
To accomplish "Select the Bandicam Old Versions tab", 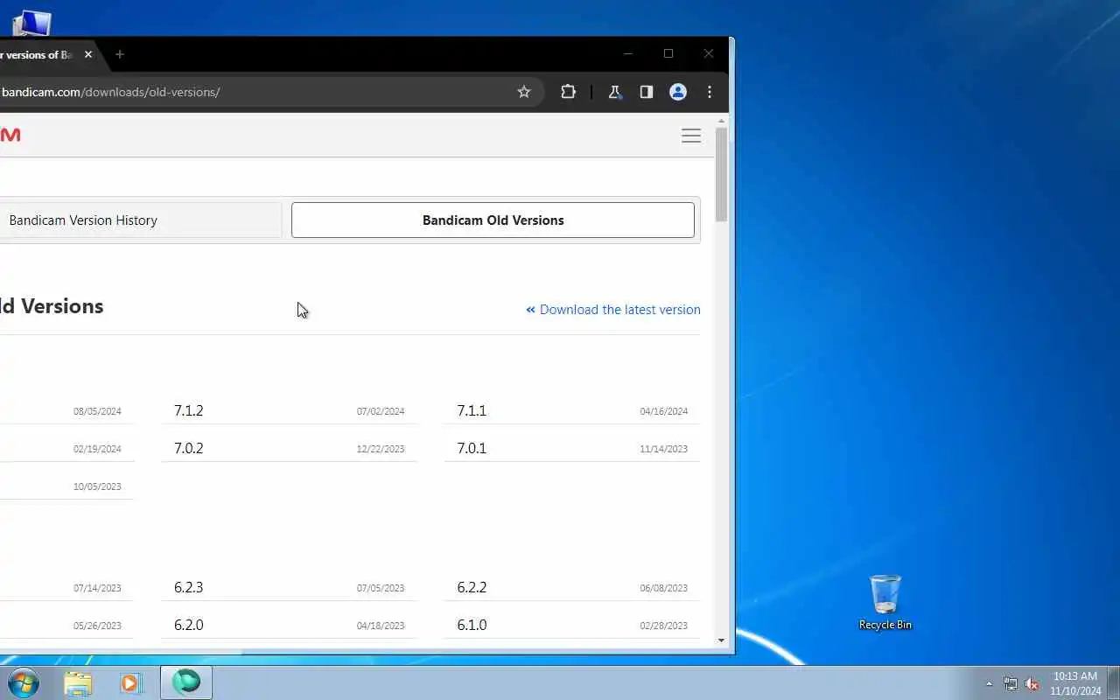I will [x=493, y=220].
